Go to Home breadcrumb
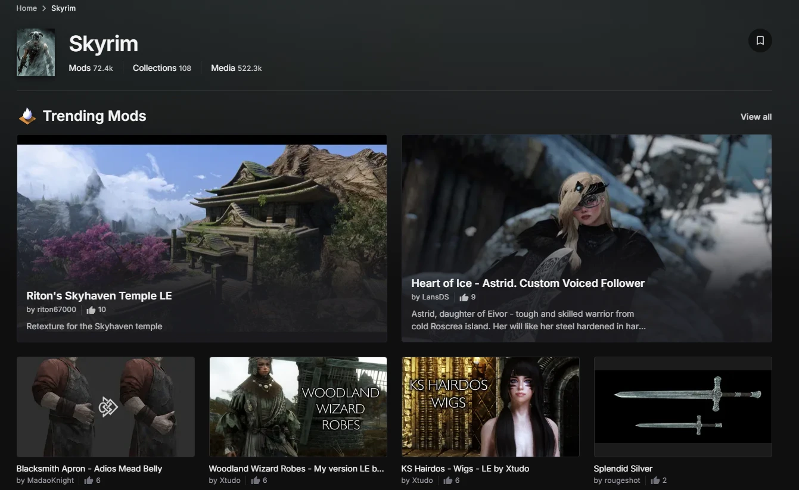799x490 pixels. pos(26,8)
